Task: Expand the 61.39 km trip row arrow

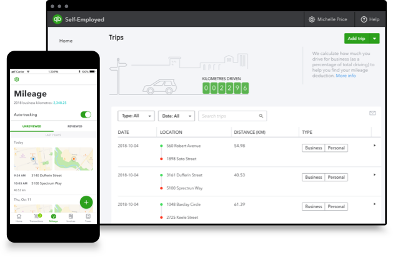Action: pyautogui.click(x=374, y=204)
